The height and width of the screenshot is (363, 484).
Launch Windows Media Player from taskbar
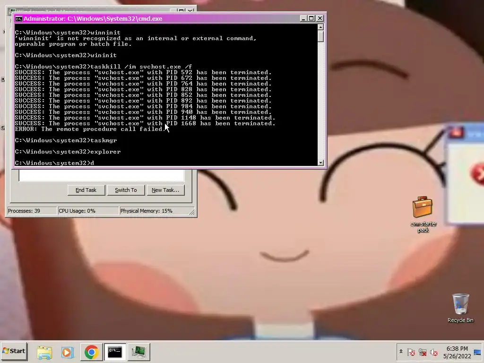pos(67,352)
